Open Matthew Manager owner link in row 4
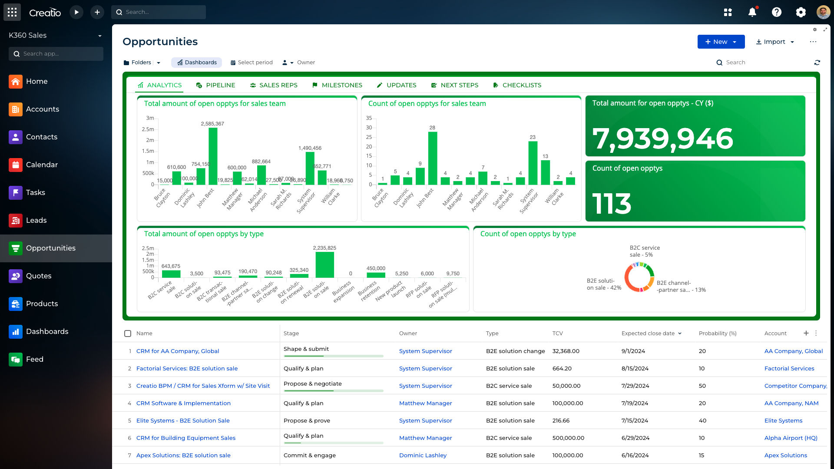The height and width of the screenshot is (469, 834). click(x=425, y=403)
